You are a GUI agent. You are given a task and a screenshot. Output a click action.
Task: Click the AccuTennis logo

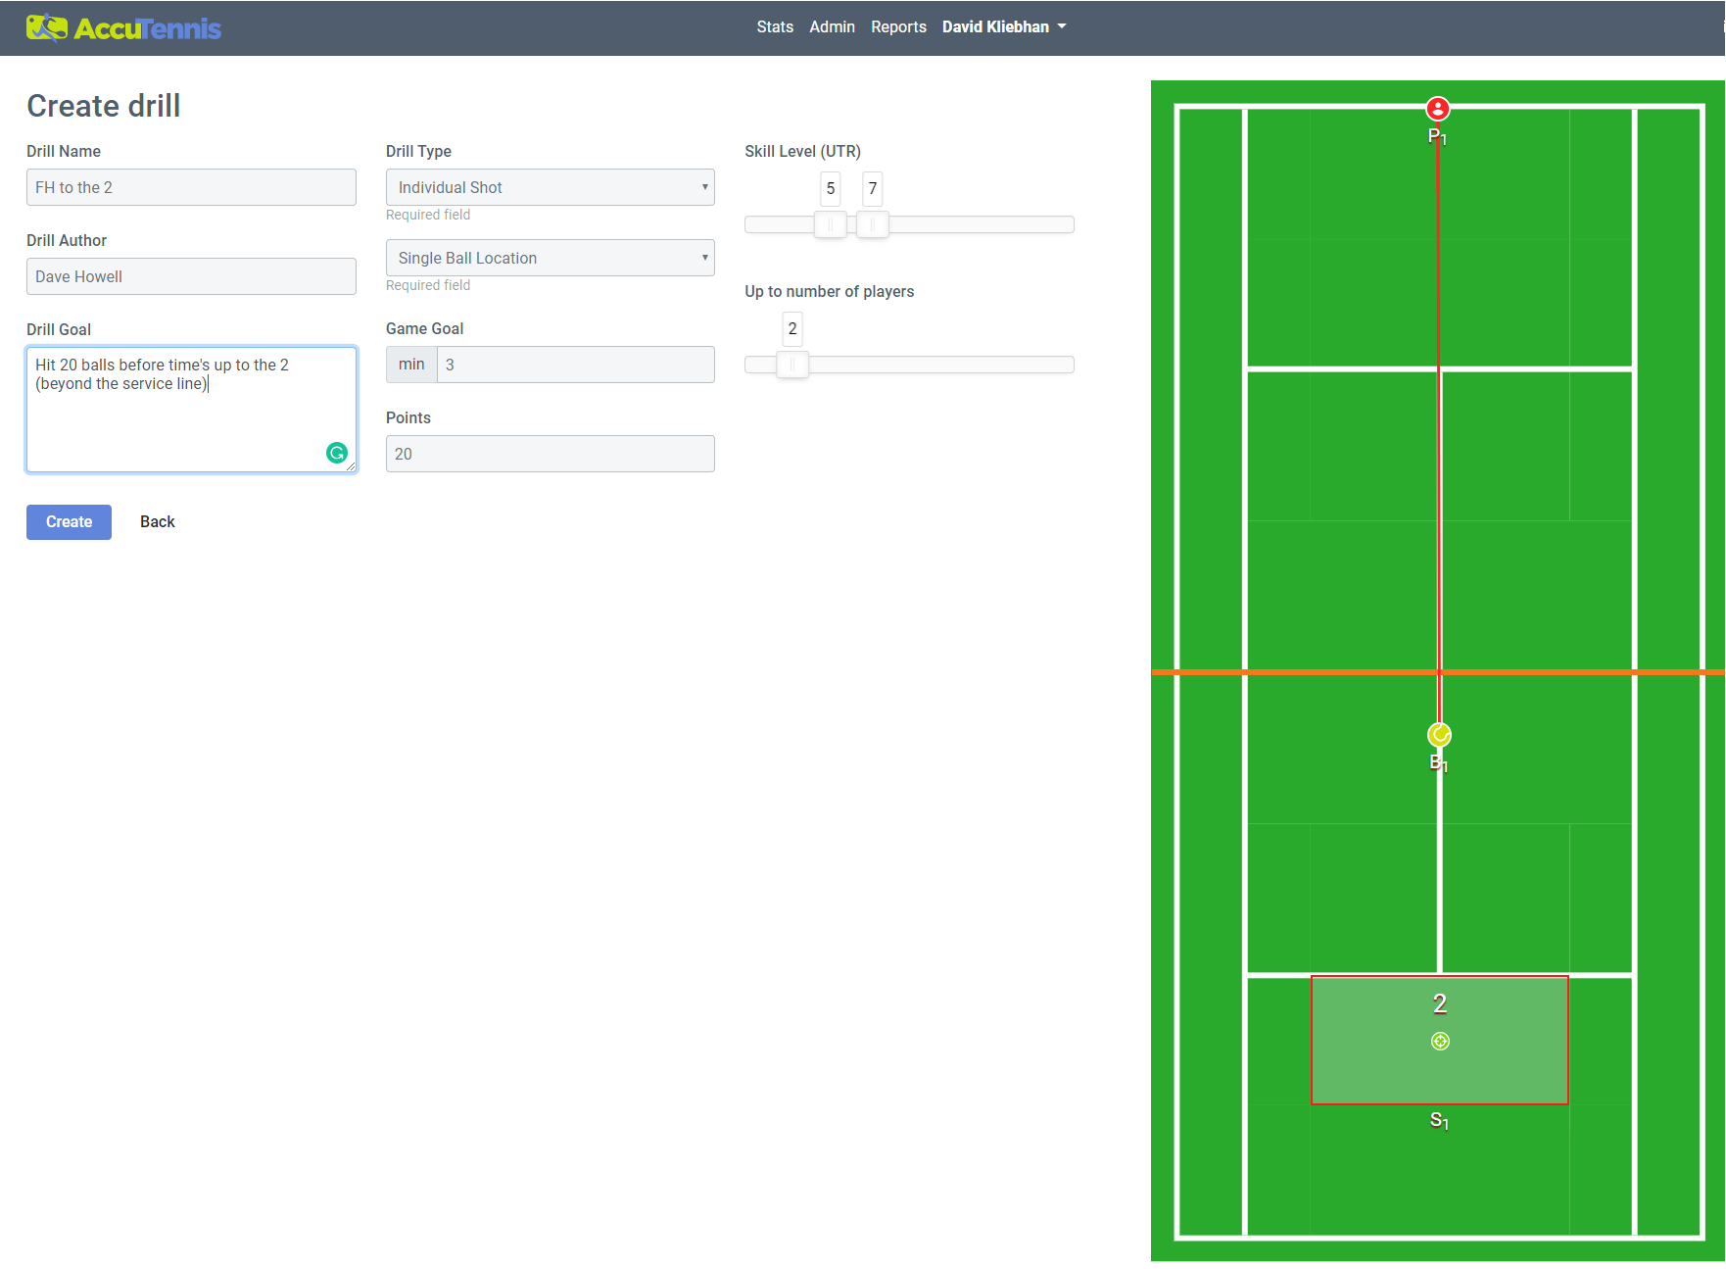pyautogui.click(x=123, y=27)
